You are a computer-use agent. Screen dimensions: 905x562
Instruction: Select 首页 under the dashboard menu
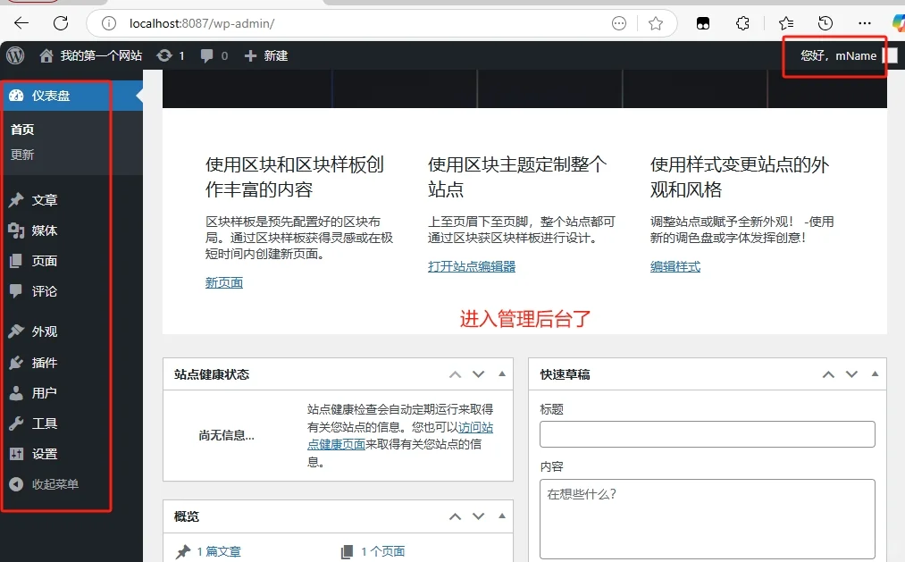(x=22, y=129)
